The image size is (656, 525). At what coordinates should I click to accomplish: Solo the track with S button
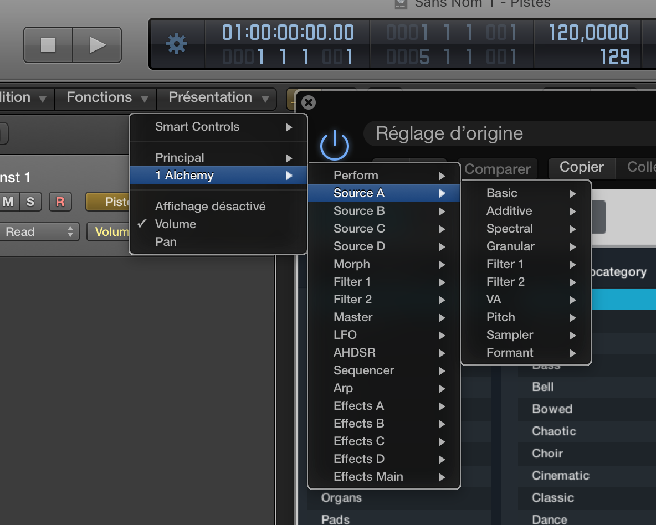pyautogui.click(x=30, y=202)
